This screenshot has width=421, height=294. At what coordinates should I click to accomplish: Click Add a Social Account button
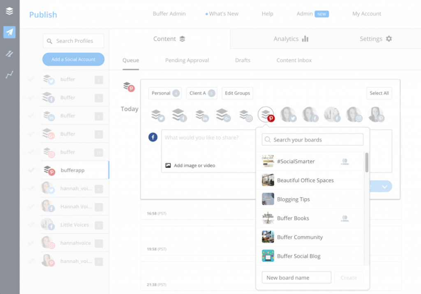pyautogui.click(x=73, y=59)
